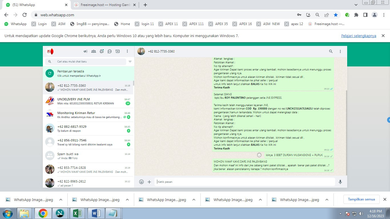390x219 pixels.
Task: Open the +62 882-6817-9329 chat
Action: point(88,129)
